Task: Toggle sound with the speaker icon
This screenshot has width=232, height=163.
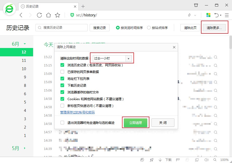Action: click(206, 160)
